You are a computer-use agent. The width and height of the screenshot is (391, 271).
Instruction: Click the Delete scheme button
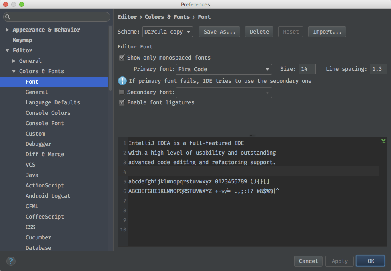259,32
